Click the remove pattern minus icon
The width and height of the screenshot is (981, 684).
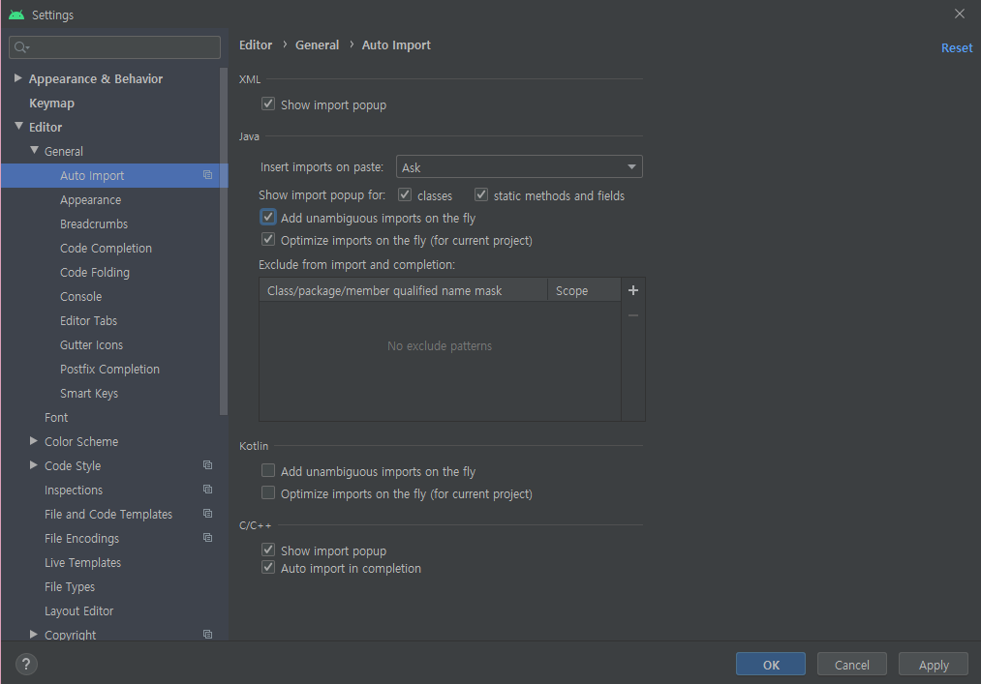point(633,315)
